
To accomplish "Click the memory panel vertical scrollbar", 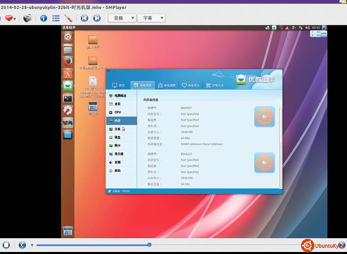I will coord(280,126).
